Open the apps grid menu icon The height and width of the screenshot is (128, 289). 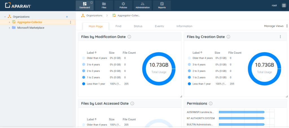(284, 5)
